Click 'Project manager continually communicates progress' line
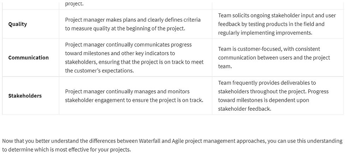The width and height of the screenshot is (346, 158). [x=129, y=45]
